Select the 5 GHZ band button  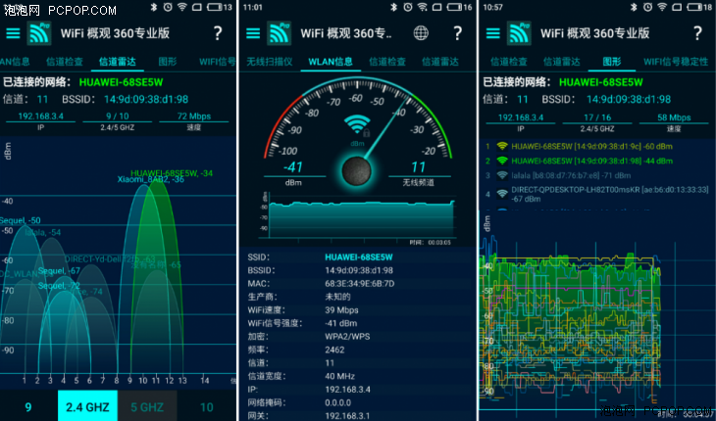click(147, 405)
